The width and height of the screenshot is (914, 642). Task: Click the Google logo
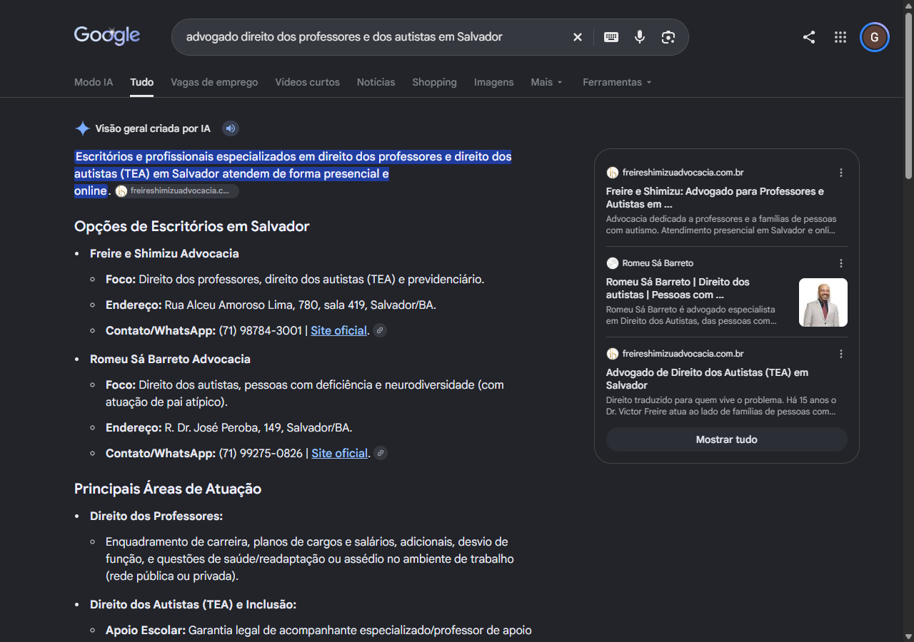[107, 35]
